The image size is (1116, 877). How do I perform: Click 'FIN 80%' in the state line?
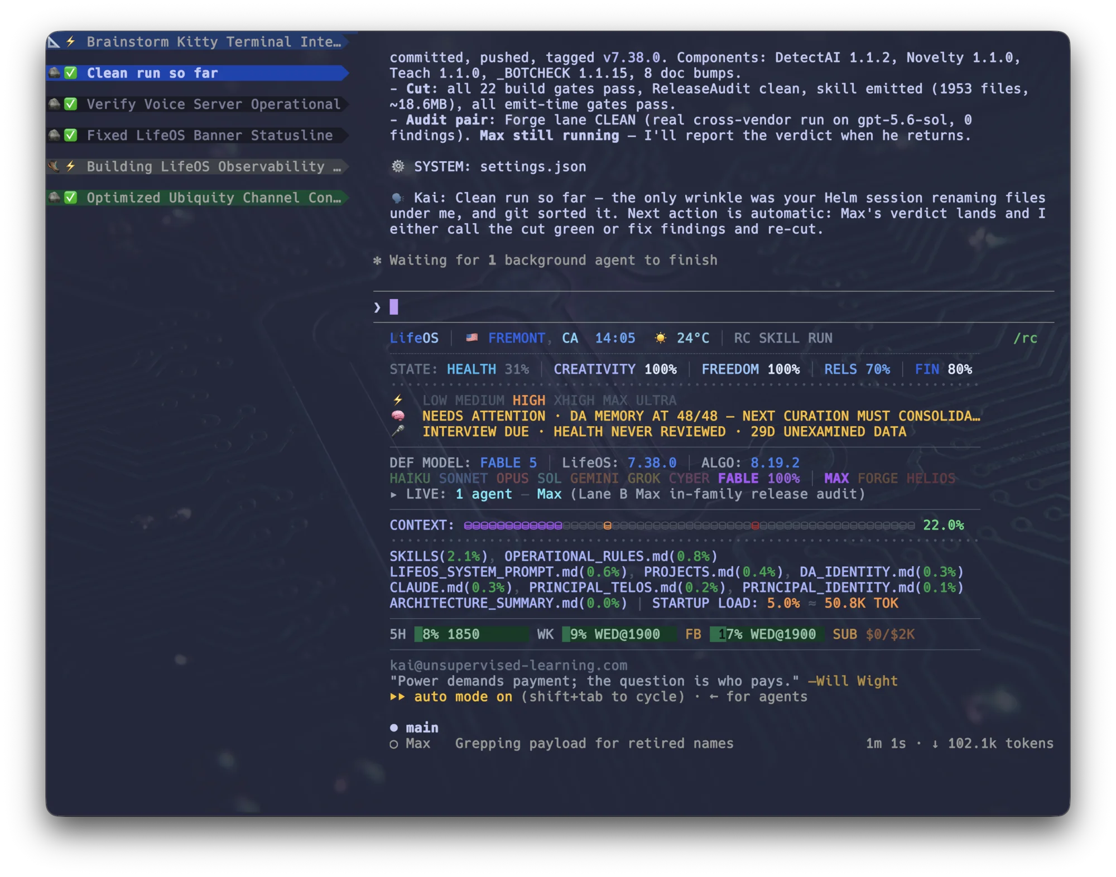944,369
